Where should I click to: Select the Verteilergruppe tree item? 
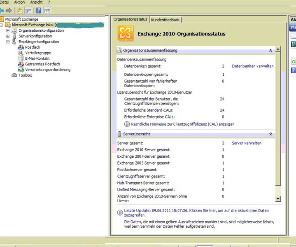38,53
